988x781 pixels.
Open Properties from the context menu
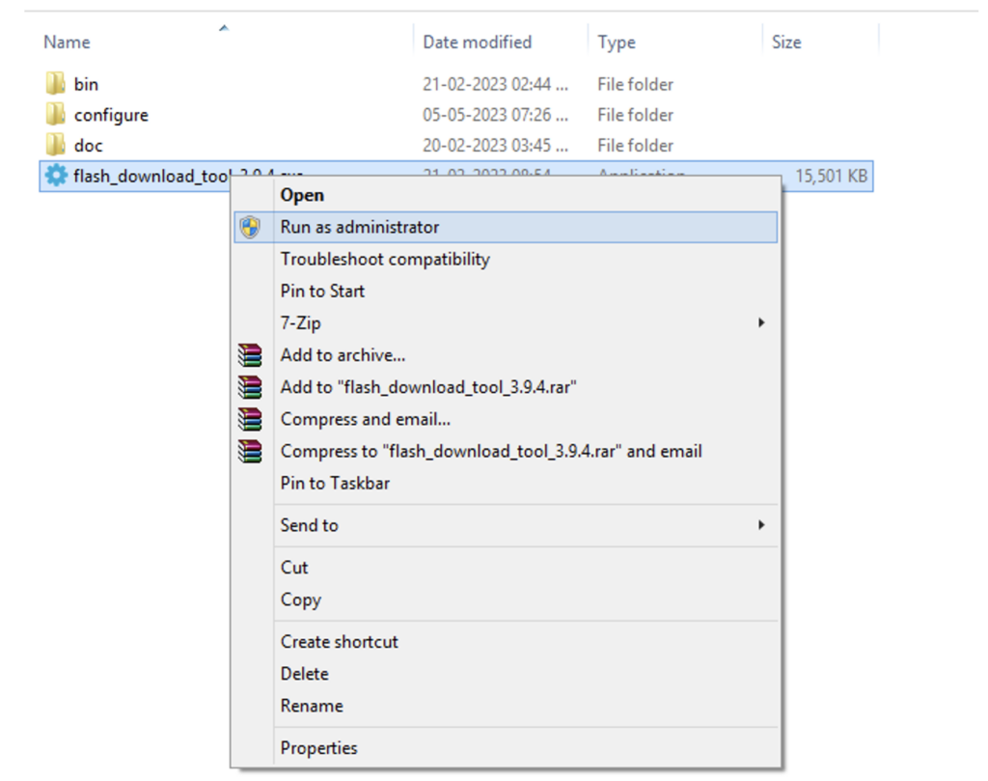[x=318, y=748]
